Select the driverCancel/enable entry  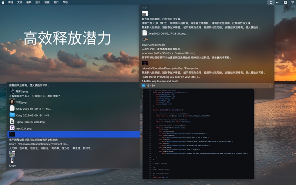click(x=153, y=45)
